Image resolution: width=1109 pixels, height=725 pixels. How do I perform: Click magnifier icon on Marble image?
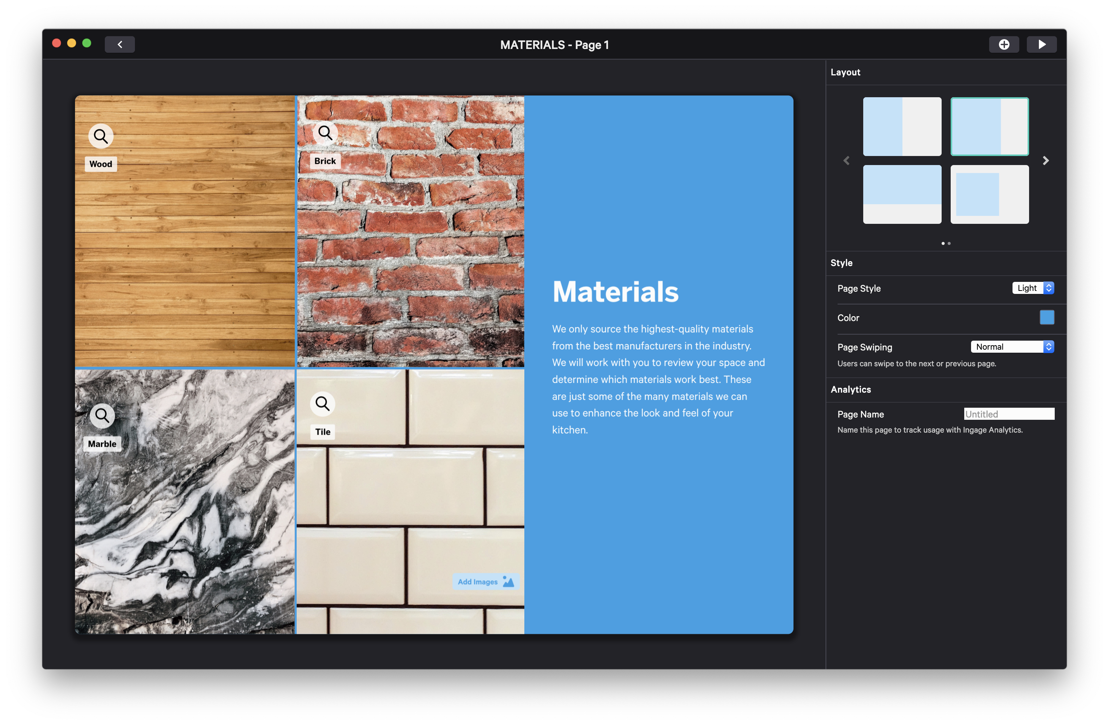[x=102, y=415]
